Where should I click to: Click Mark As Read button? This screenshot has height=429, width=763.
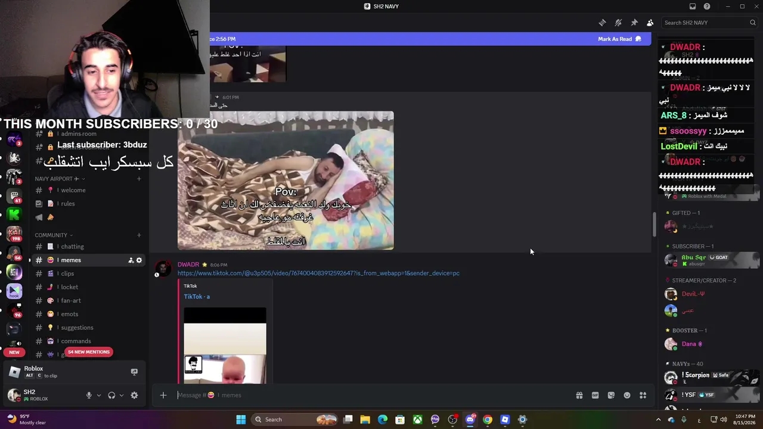tap(620, 39)
